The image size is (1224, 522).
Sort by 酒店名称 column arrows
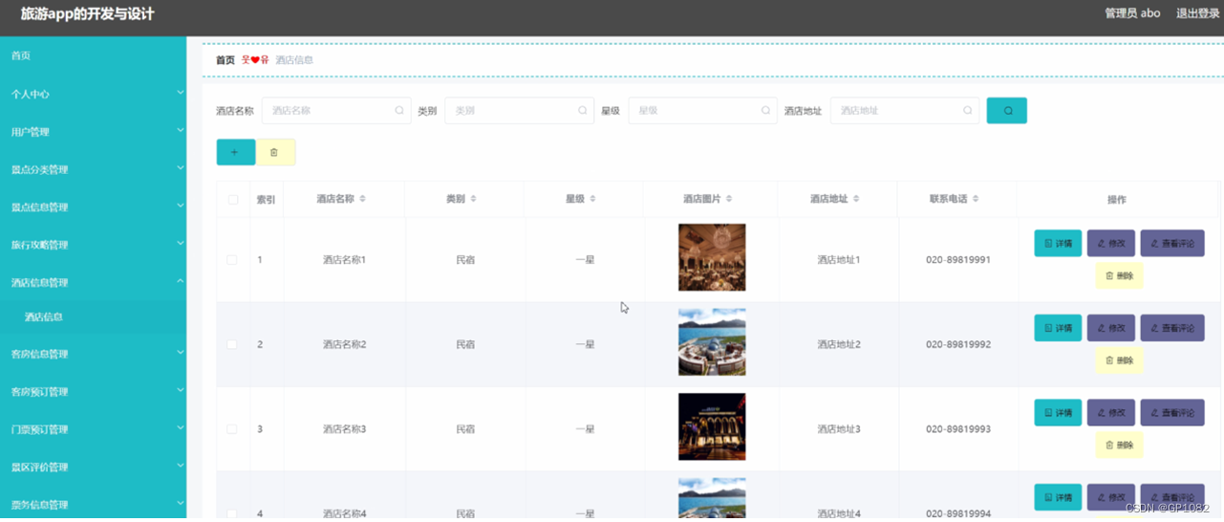(362, 199)
